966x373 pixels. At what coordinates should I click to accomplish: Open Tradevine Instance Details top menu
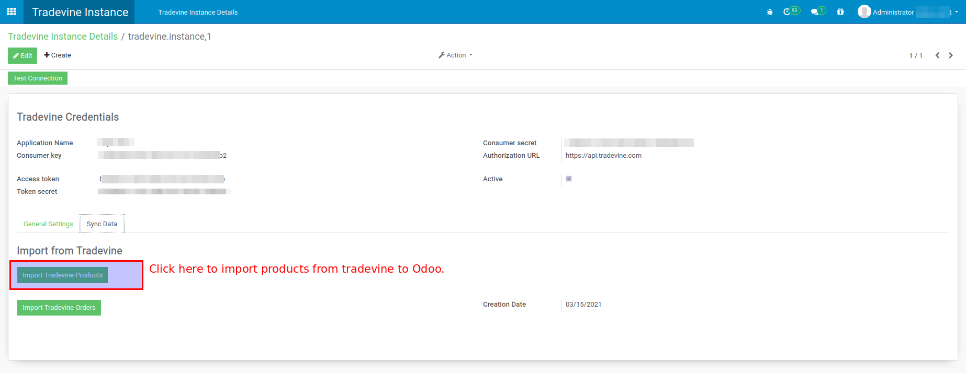[198, 12]
